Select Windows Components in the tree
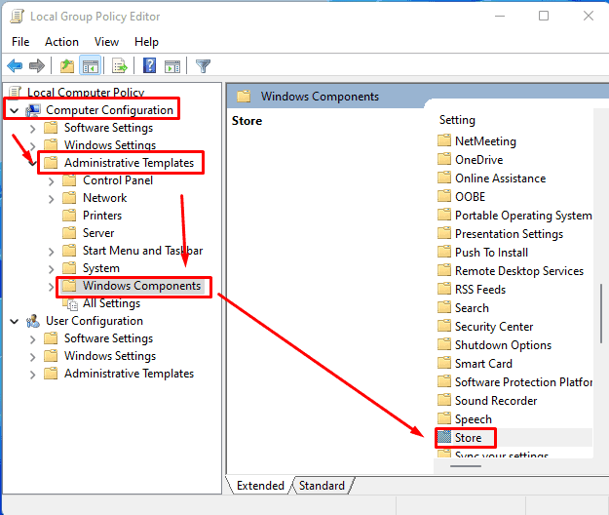Image resolution: width=609 pixels, height=515 pixels. pyautogui.click(x=141, y=286)
